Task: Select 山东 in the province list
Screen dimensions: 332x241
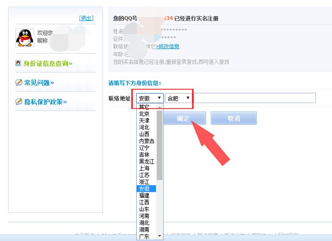Action: tap(146, 209)
